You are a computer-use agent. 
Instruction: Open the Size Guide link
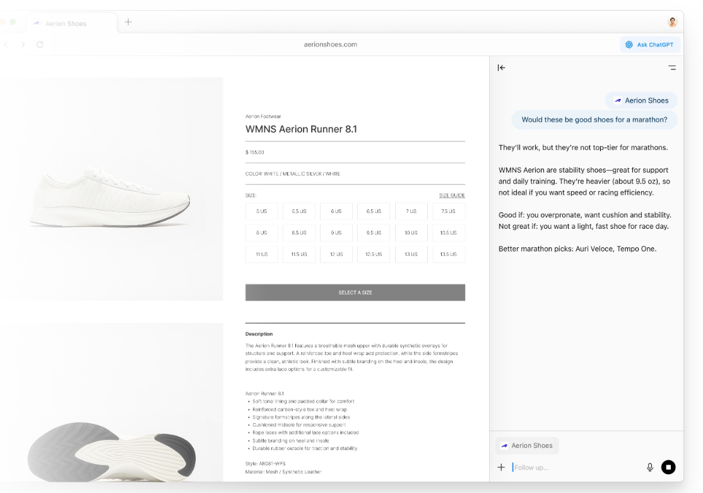pyautogui.click(x=452, y=195)
